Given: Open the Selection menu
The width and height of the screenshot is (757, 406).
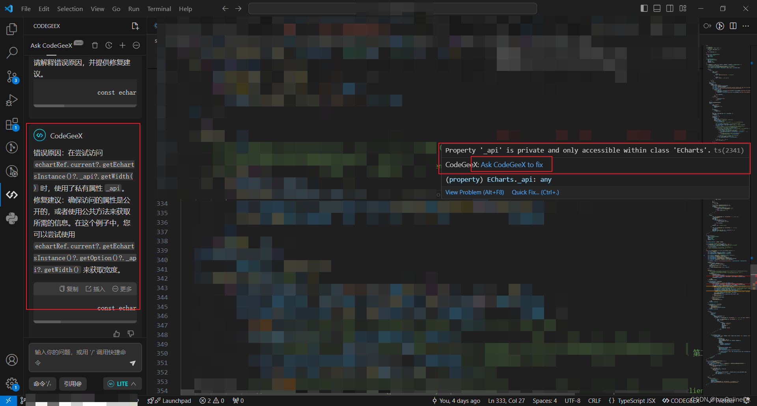Looking at the screenshot, I should coord(70,9).
